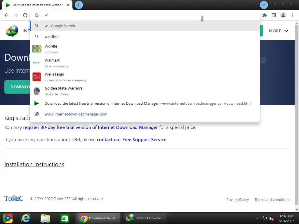The image size is (299, 224).
Task: Switch to Internet Download Manager taskbar window
Action: 145,218
